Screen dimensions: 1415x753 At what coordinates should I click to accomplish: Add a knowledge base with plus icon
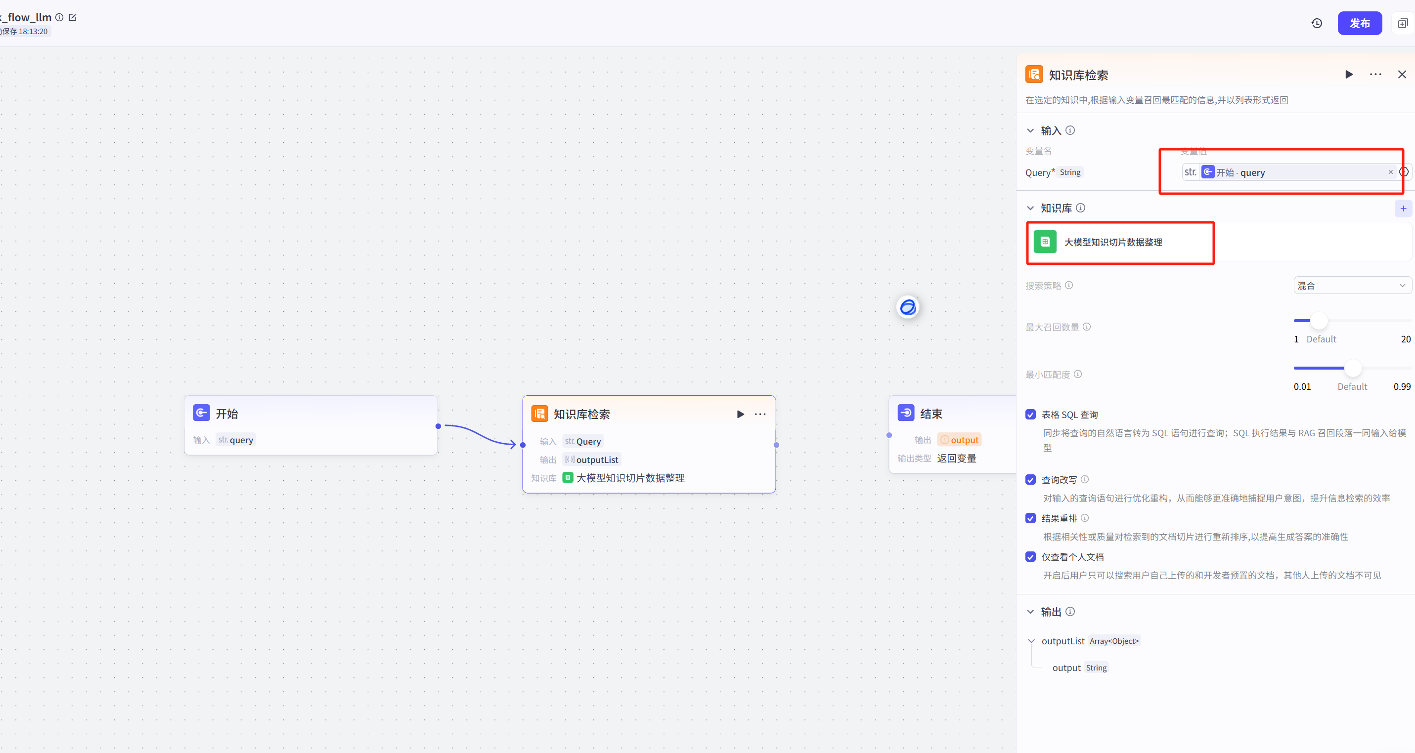click(1403, 208)
